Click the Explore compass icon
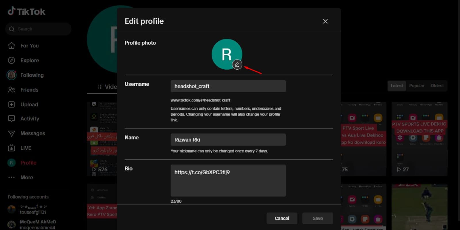Image resolution: width=460 pixels, height=230 pixels. pos(11,60)
